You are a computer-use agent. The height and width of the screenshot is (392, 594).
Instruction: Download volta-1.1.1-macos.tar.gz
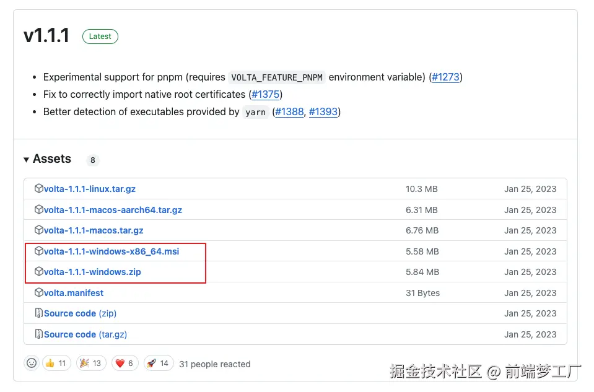[94, 230]
